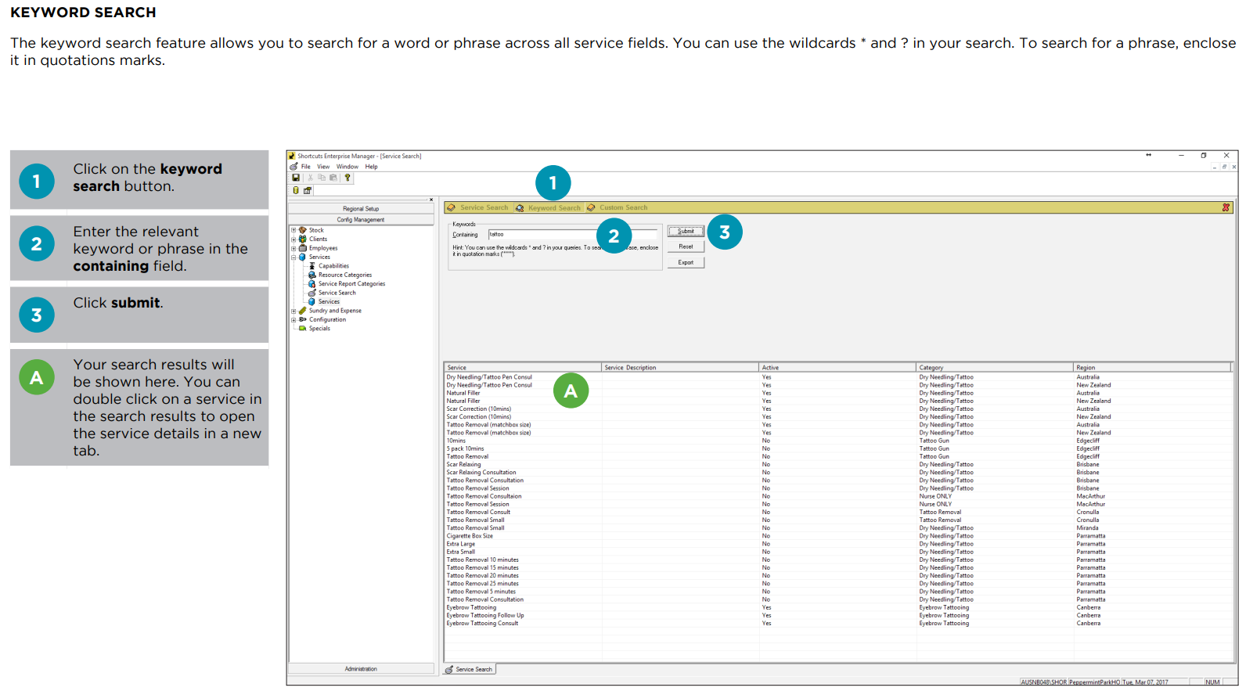This screenshot has width=1246, height=691.
Task: Open the Administration section
Action: pos(361,669)
